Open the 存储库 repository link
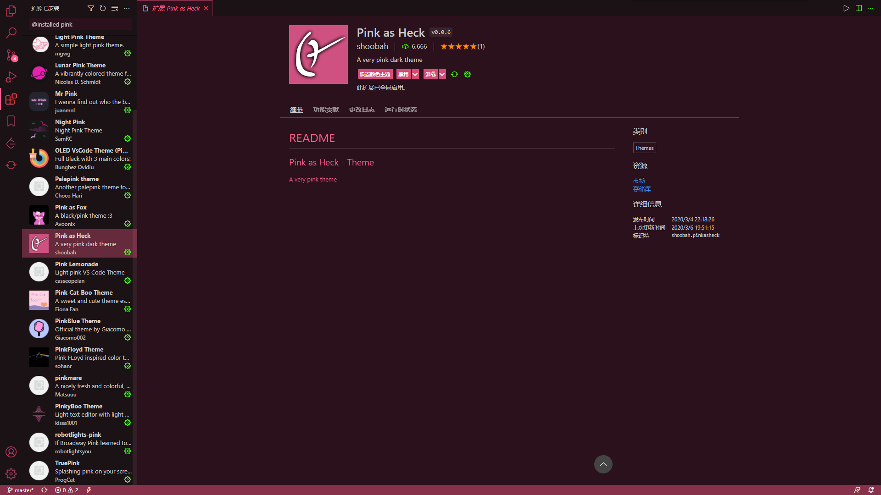Viewport: 881px width, 495px height. pyautogui.click(x=641, y=189)
